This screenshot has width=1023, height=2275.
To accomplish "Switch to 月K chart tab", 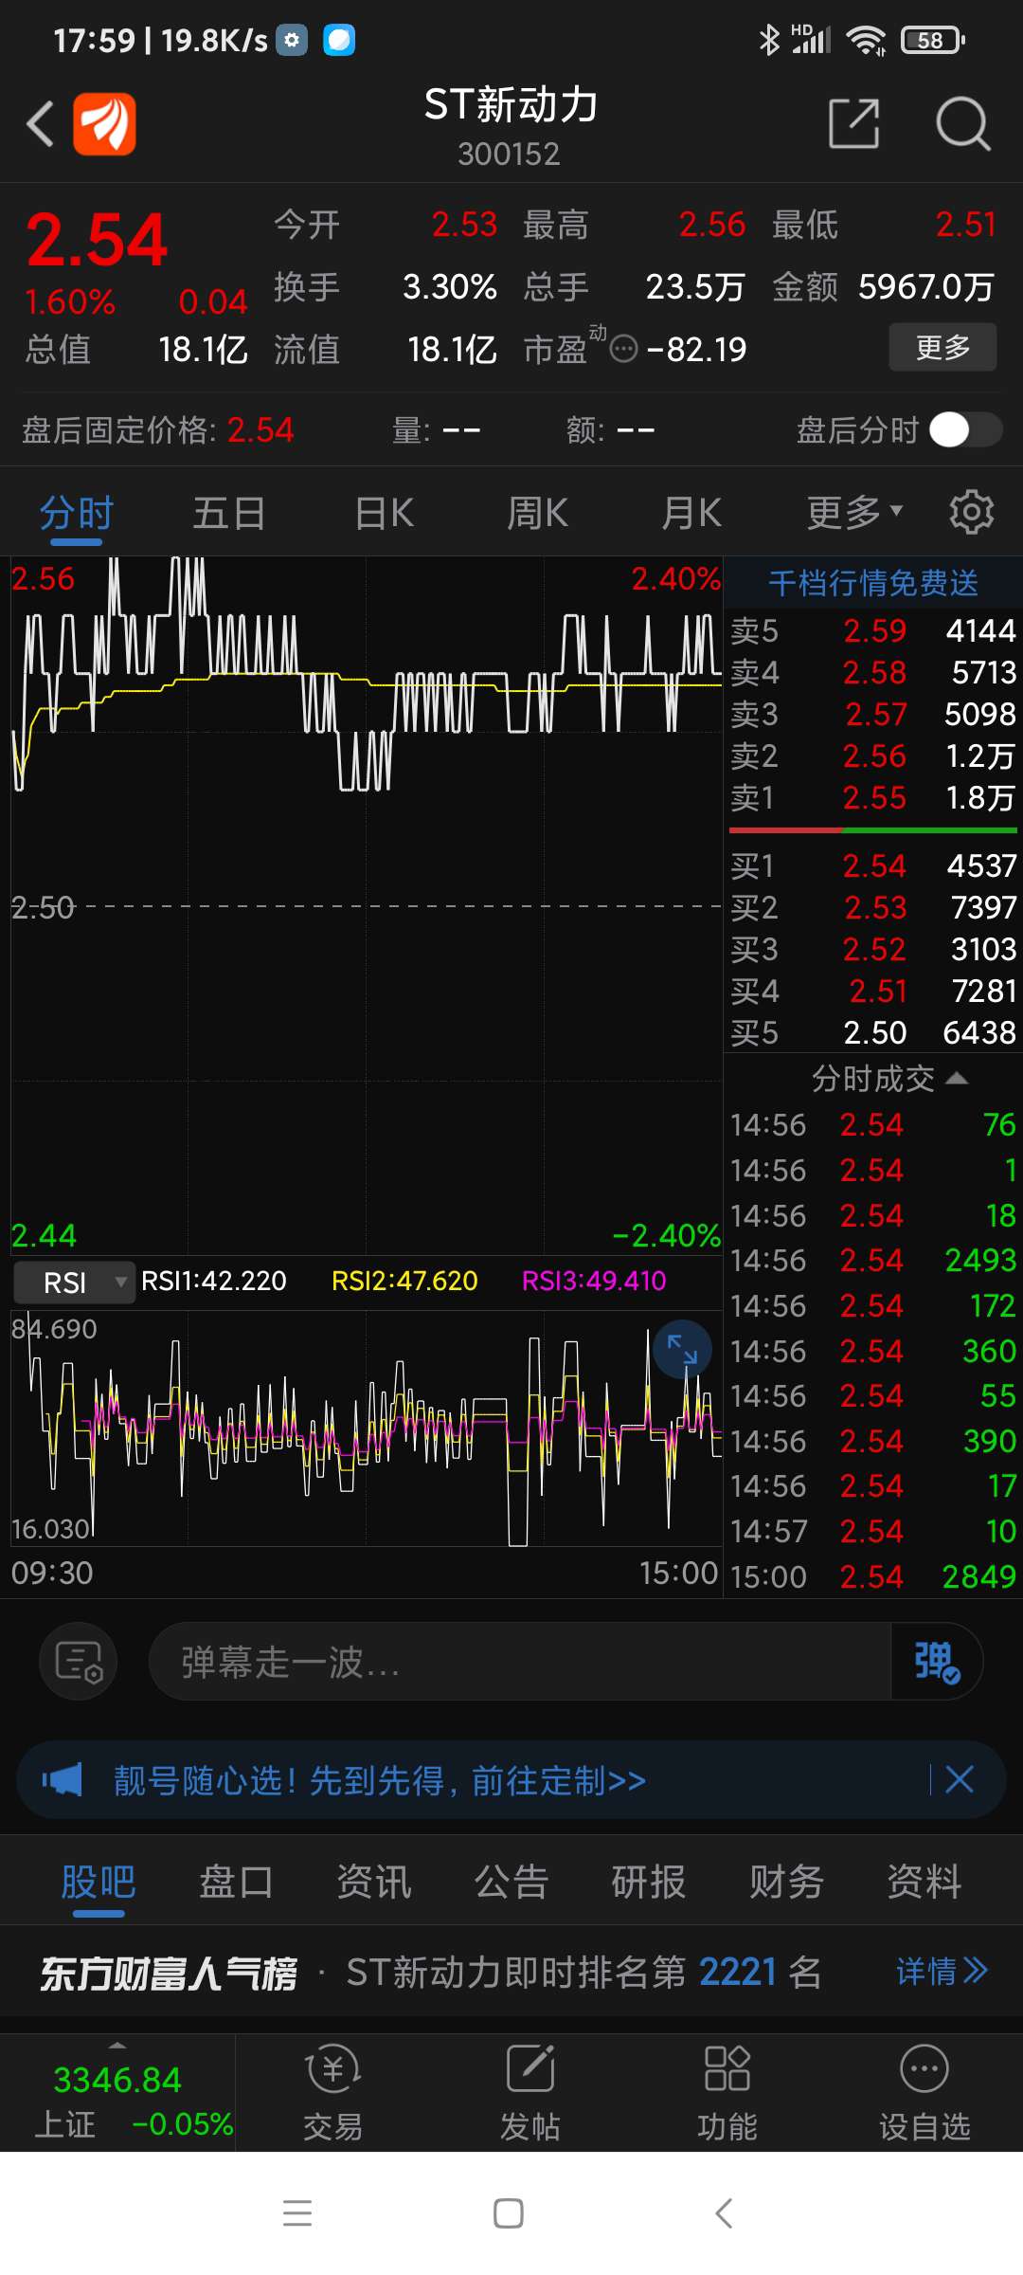I will 691,513.
